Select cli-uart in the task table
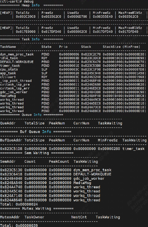Viewport: 148px width, 227px height. coord(8,77)
